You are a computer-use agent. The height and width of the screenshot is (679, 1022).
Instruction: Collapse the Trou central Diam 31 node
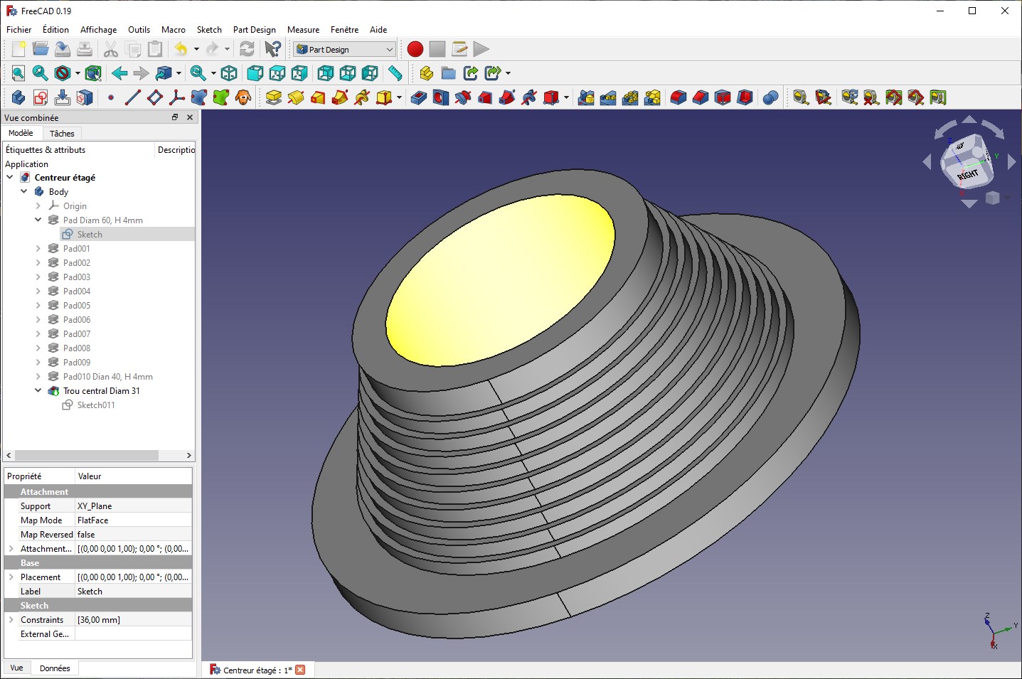[x=38, y=390]
